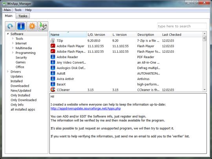This screenshot has width=212, height=159.
Task: Click the high-perform... description cell
Action: click(148, 84)
